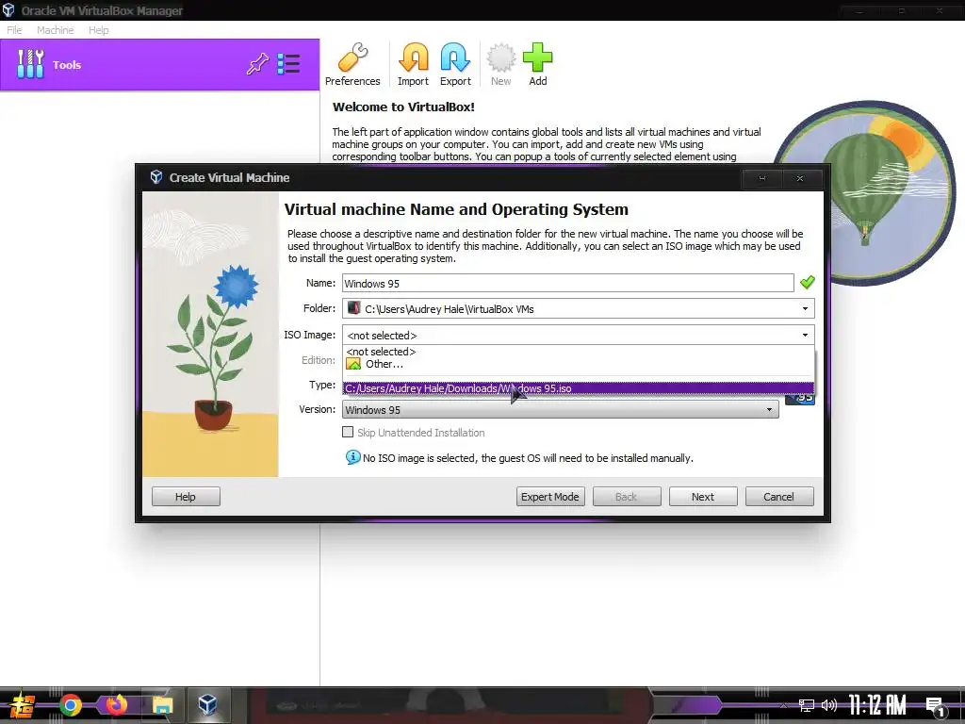Expand the Folder dropdown
Screen dimensions: 965x724
pos(805,308)
